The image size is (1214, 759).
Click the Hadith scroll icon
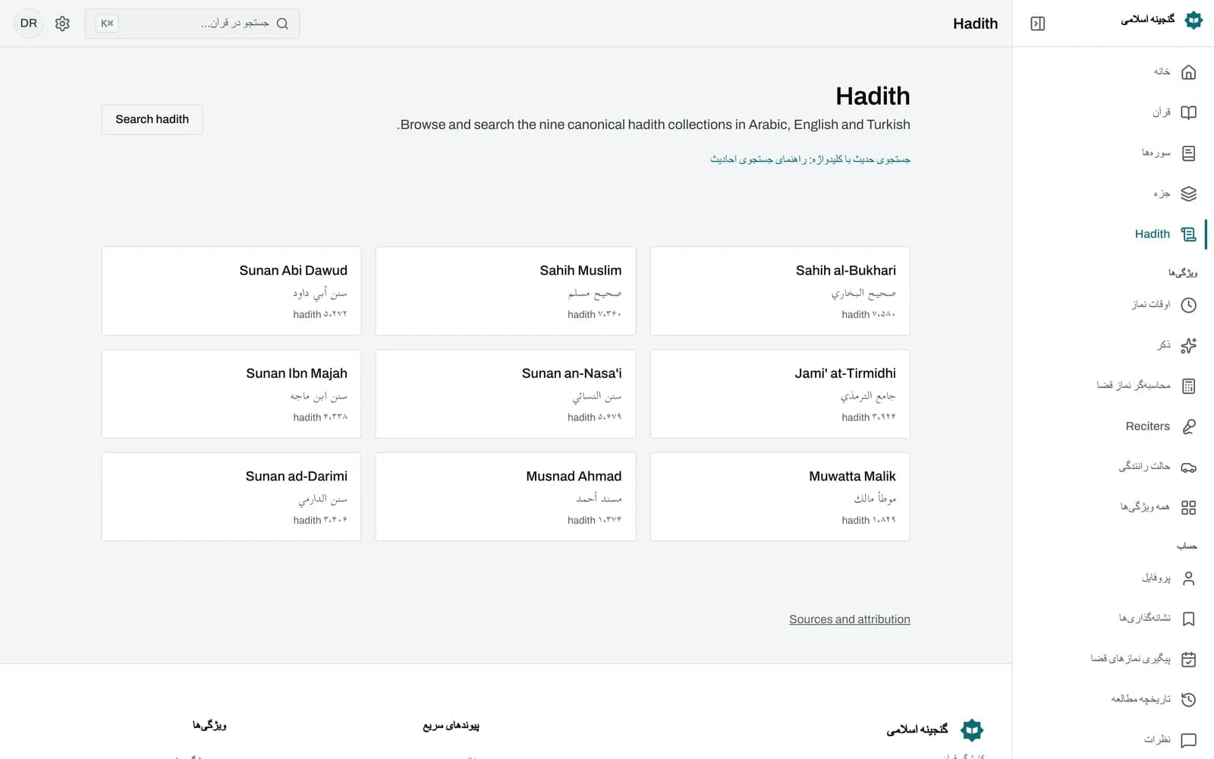[x=1188, y=235]
